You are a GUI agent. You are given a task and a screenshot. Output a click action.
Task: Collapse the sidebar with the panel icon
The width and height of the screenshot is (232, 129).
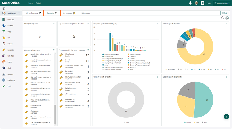[4, 9]
